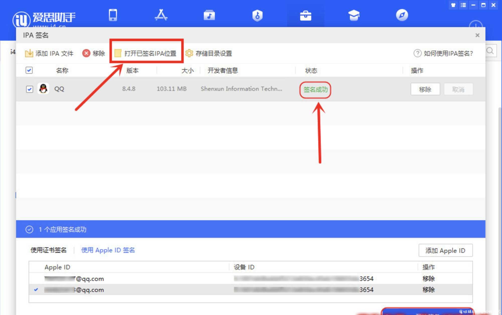This screenshot has height=315, width=502.
Task: Click the 设备 ID column header
Action: [244, 267]
